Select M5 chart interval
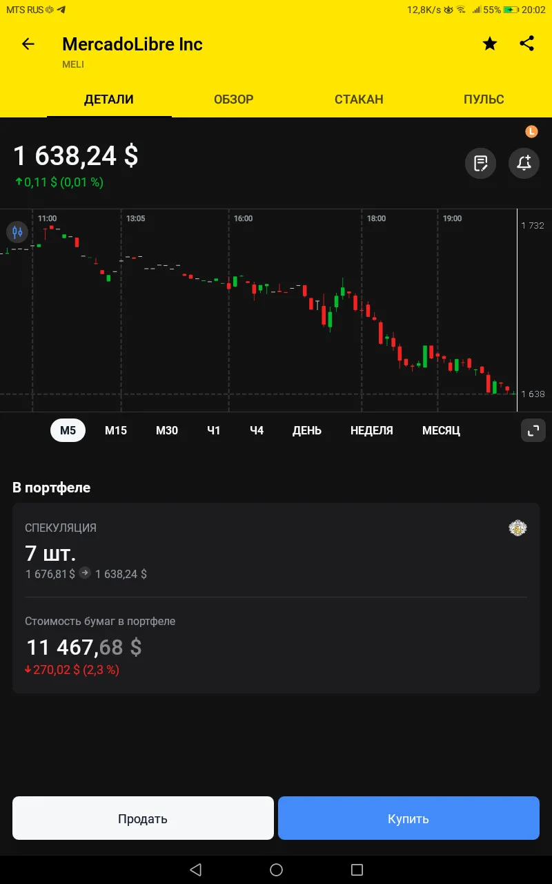The image size is (552, 884). [x=68, y=430]
